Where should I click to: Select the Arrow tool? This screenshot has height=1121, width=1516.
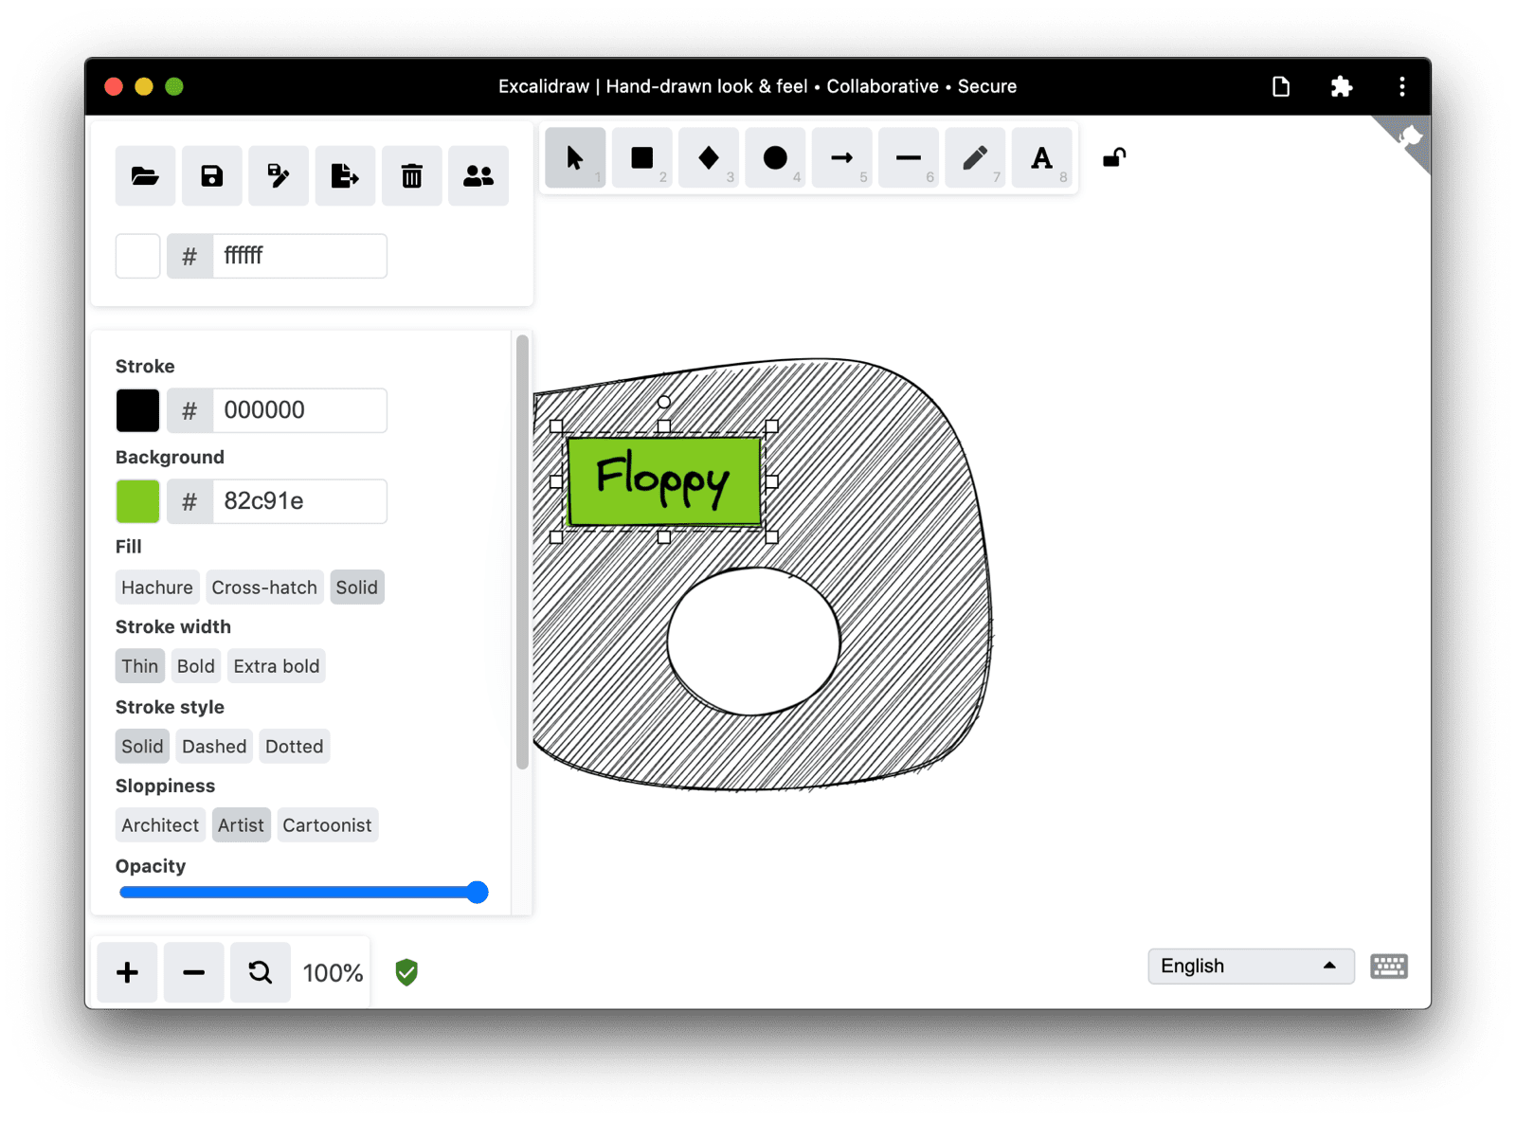pos(841,157)
